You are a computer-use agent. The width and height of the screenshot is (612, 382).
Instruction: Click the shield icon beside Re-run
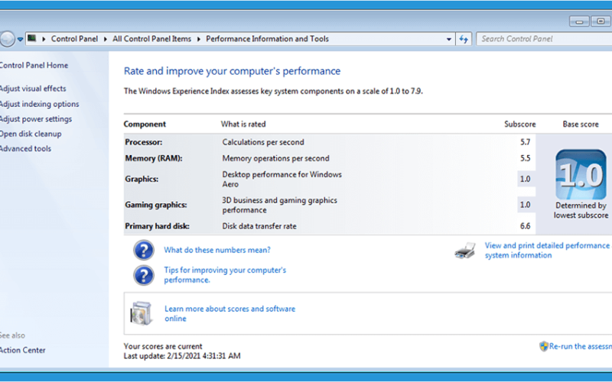pos(544,346)
